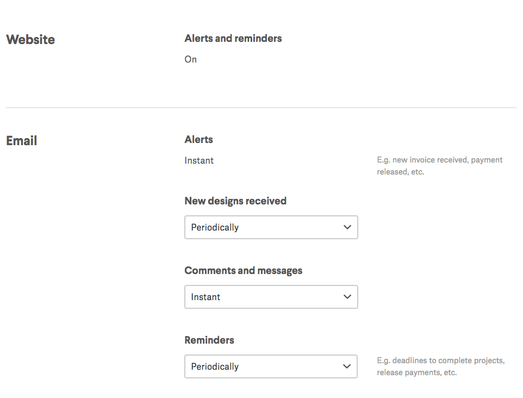The width and height of the screenshot is (523, 398).
Task: Open the New designs received dropdown
Action: [x=271, y=227]
